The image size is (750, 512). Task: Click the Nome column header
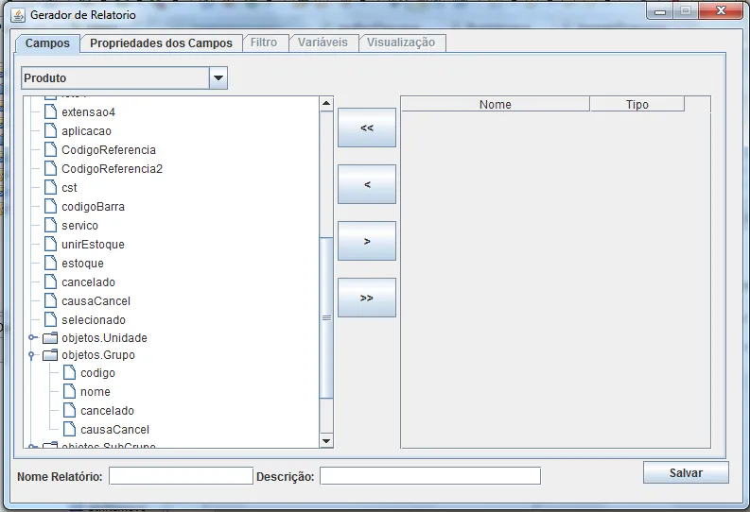(x=496, y=105)
